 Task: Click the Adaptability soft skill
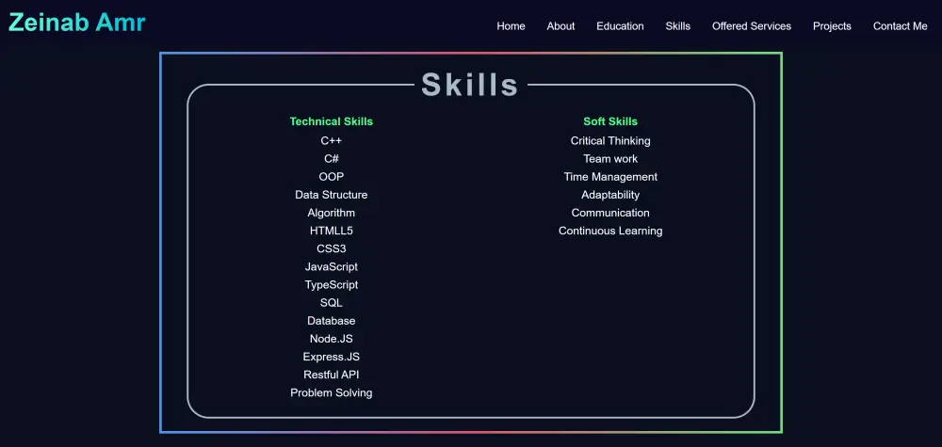[x=610, y=195]
